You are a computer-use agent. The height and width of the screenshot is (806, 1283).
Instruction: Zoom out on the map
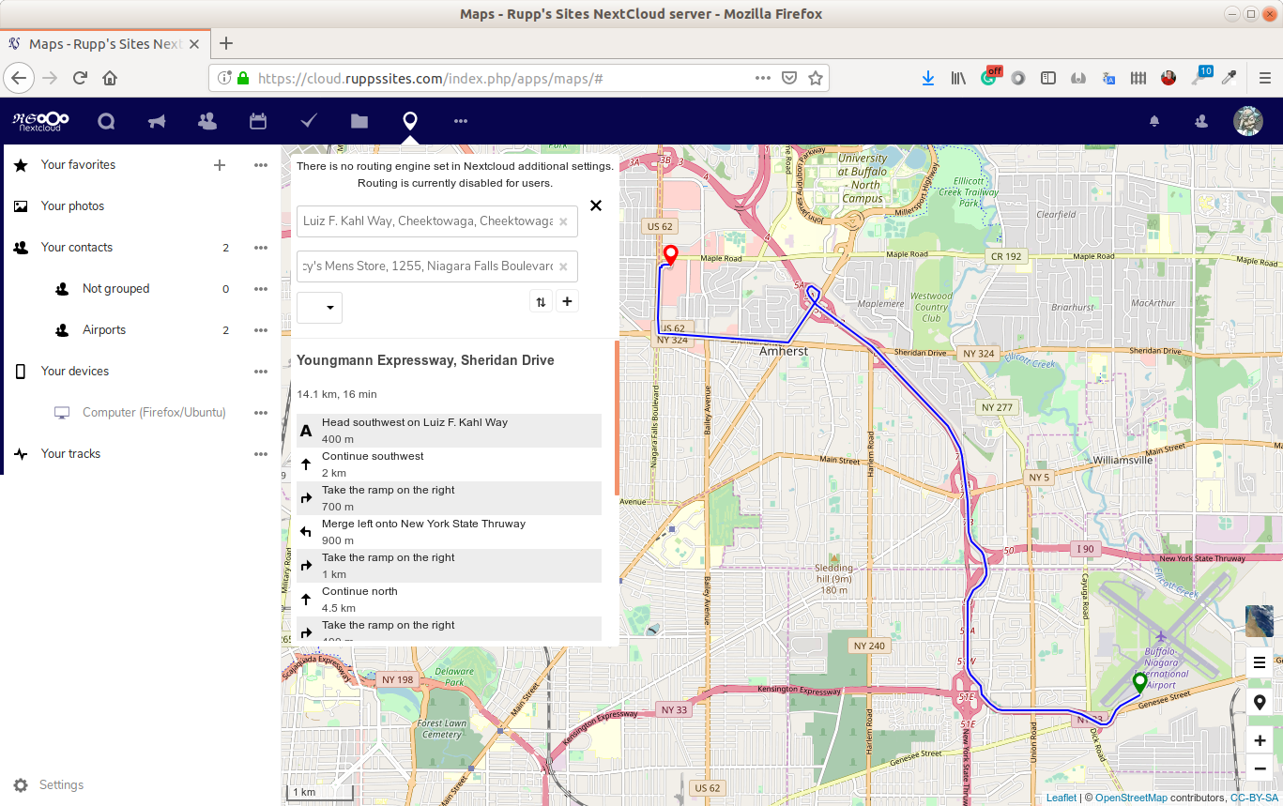(x=1260, y=769)
